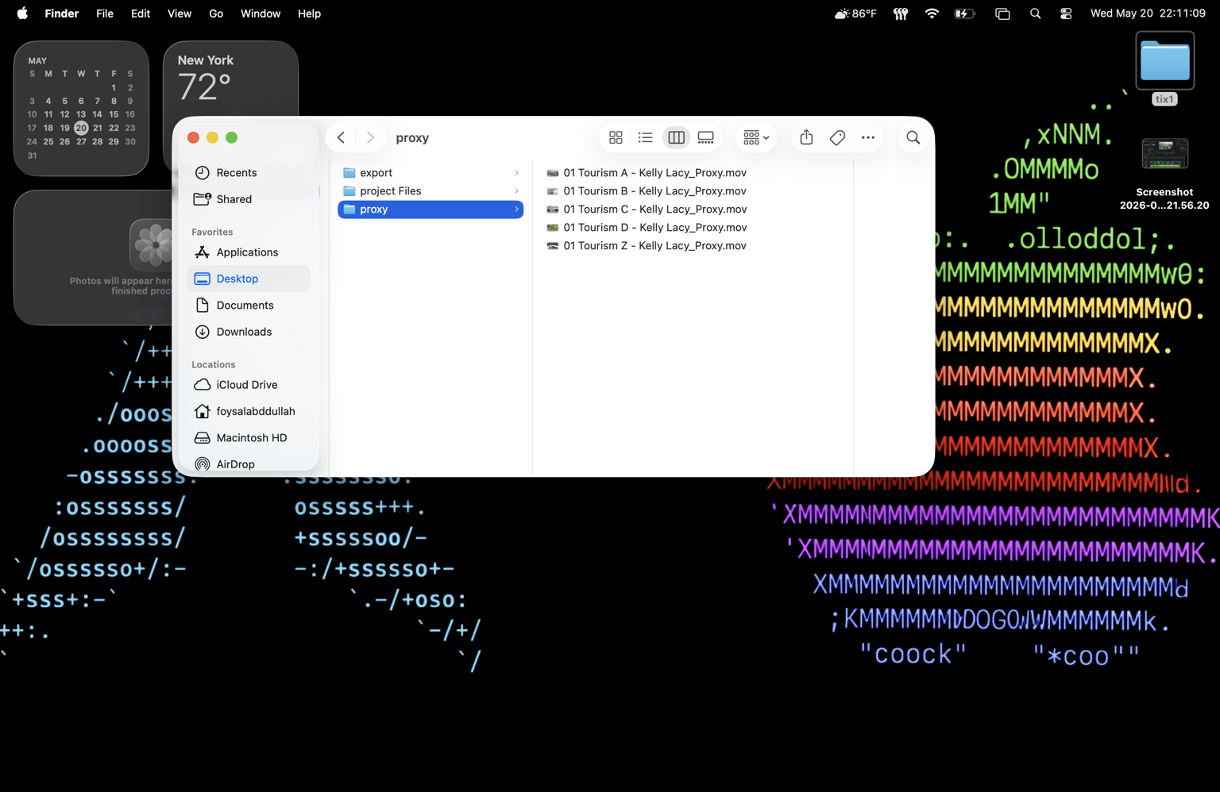Open Control Center in menu bar
The height and width of the screenshot is (792, 1220).
point(1066,13)
